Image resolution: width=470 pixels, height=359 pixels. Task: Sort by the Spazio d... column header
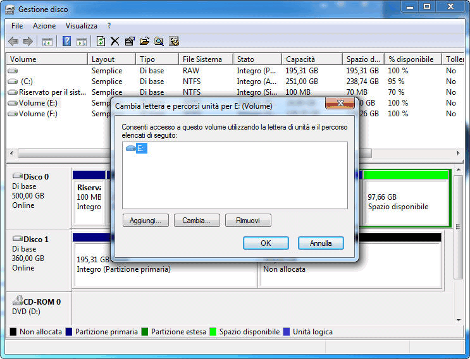(x=363, y=59)
